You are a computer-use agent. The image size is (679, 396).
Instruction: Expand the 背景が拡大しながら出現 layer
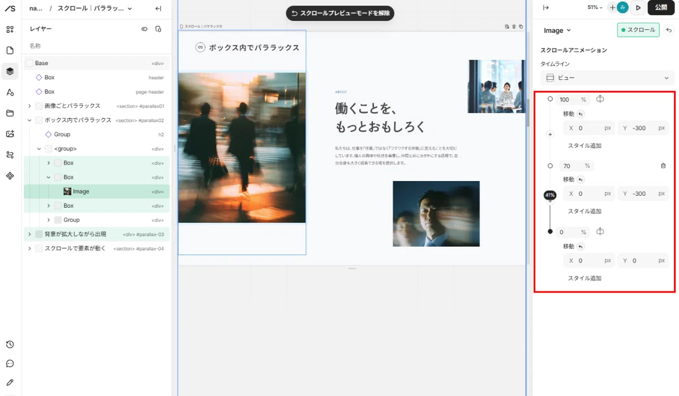click(29, 234)
